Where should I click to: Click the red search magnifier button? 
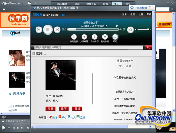click(x=148, y=47)
